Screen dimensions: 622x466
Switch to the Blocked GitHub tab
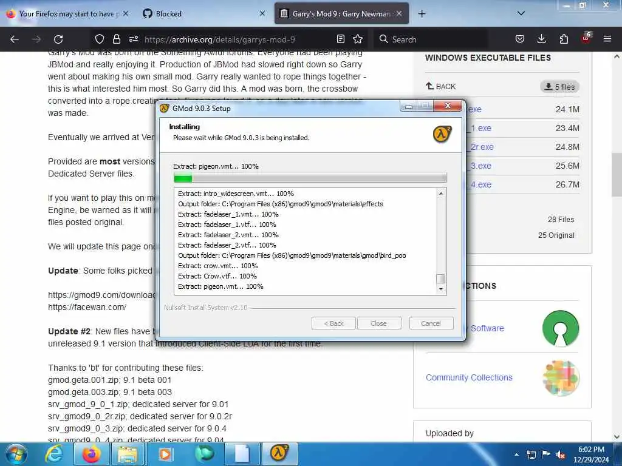pos(202,14)
